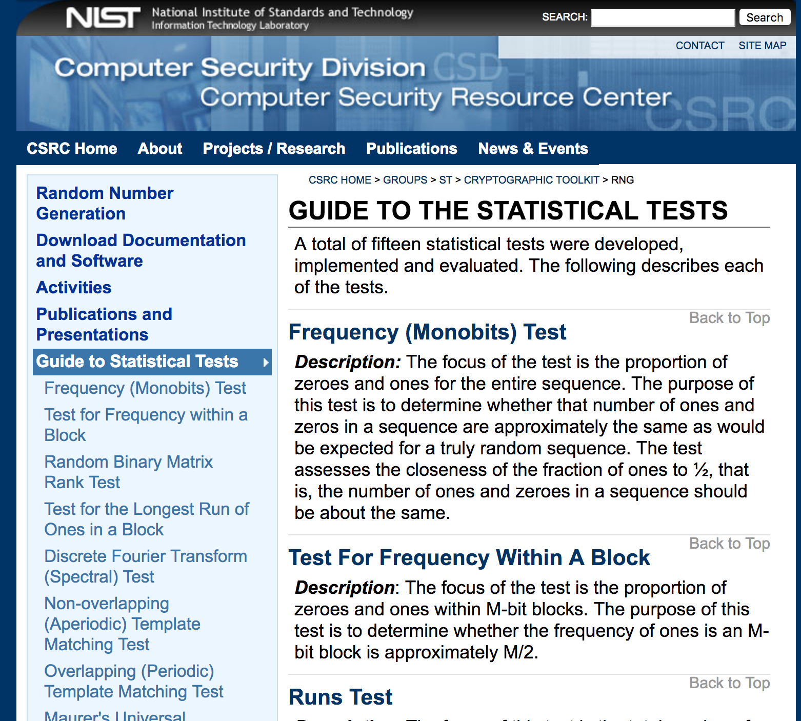Click the search input field
801x721 pixels.
click(663, 17)
